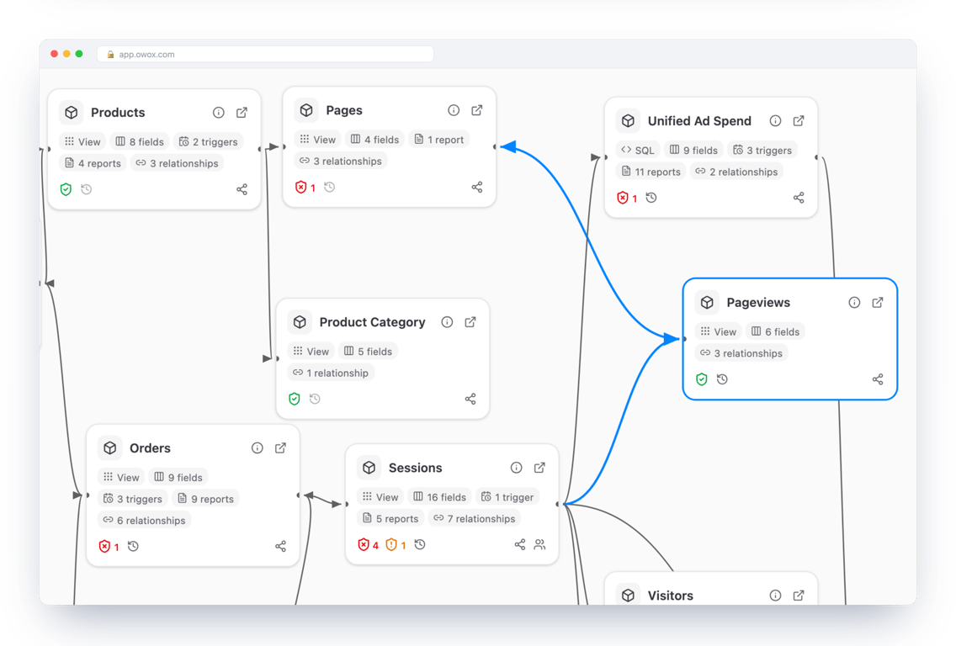
Task: Open Pageviews external link icon
Action: [878, 302]
